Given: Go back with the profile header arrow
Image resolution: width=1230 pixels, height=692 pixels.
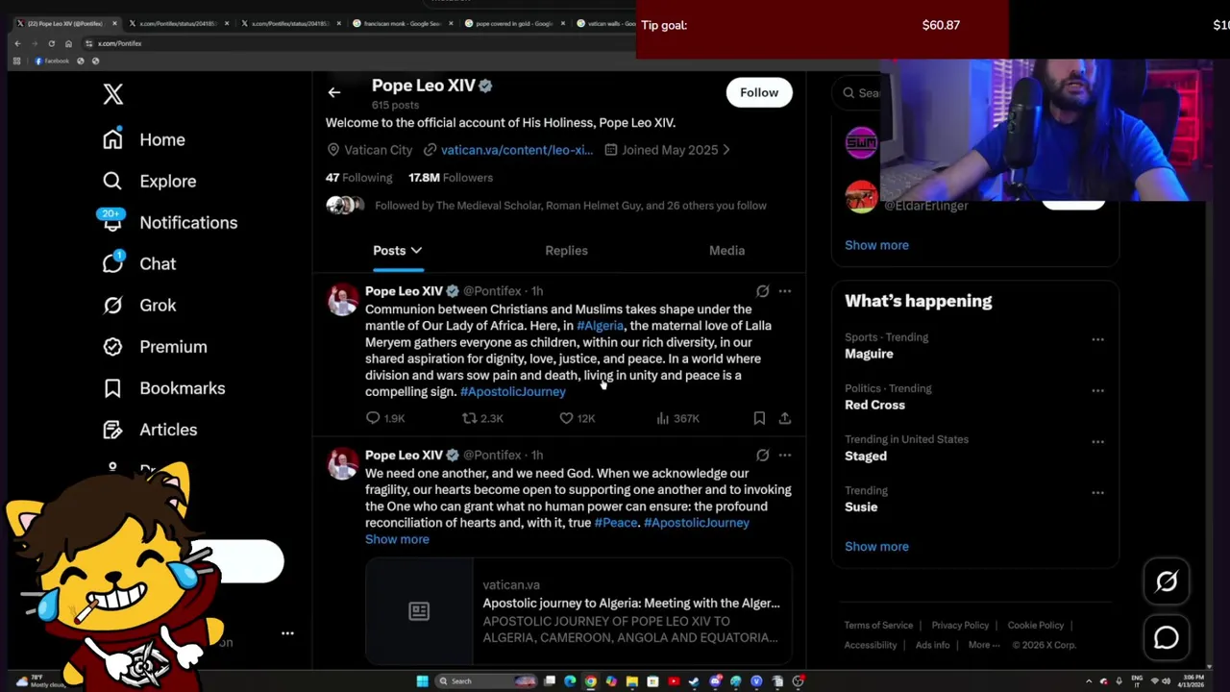Looking at the screenshot, I should [334, 92].
